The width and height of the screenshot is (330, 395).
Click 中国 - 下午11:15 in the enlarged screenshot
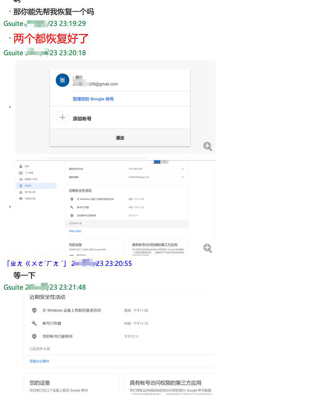[x=136, y=323]
